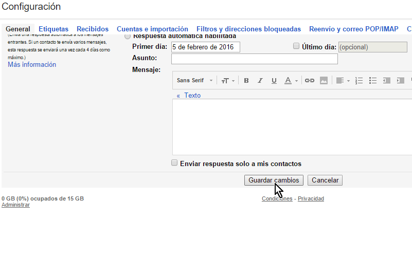Switch to the General tab

pos(18,29)
